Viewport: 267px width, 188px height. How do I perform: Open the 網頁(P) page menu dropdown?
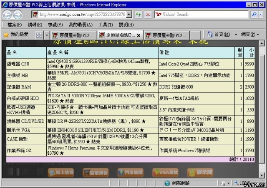tap(250, 35)
